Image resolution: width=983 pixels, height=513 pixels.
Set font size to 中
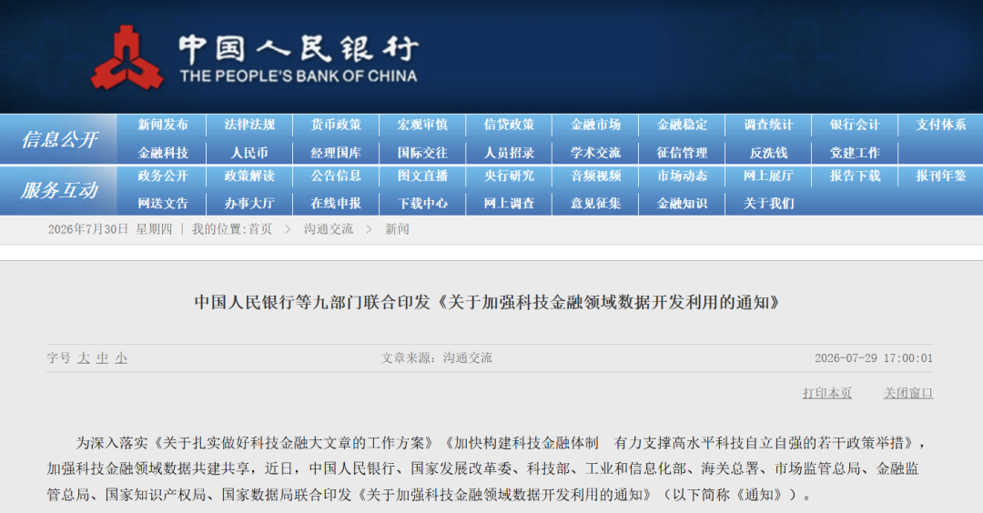pos(102,358)
